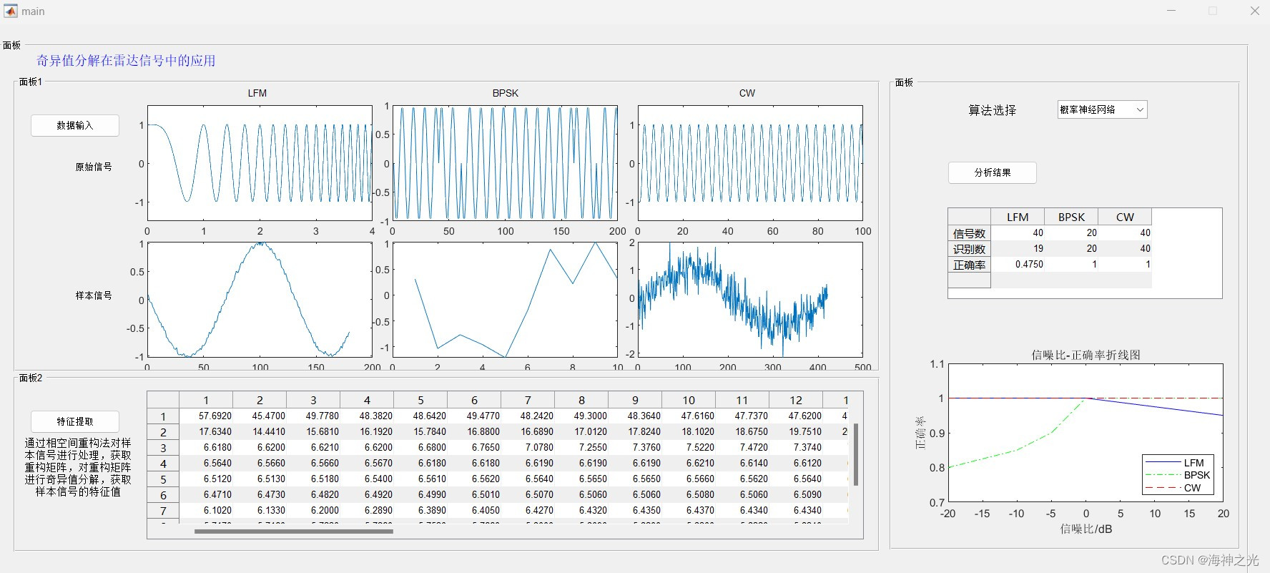Select column header 5 in feature table
Image resolution: width=1270 pixels, height=573 pixels.
click(420, 400)
